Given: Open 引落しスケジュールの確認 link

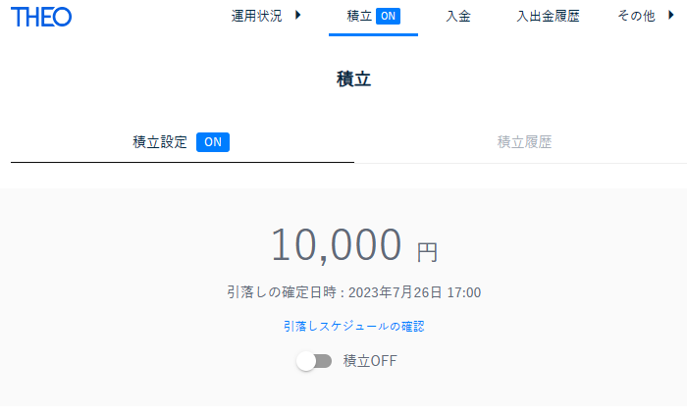Looking at the screenshot, I should 353,326.
